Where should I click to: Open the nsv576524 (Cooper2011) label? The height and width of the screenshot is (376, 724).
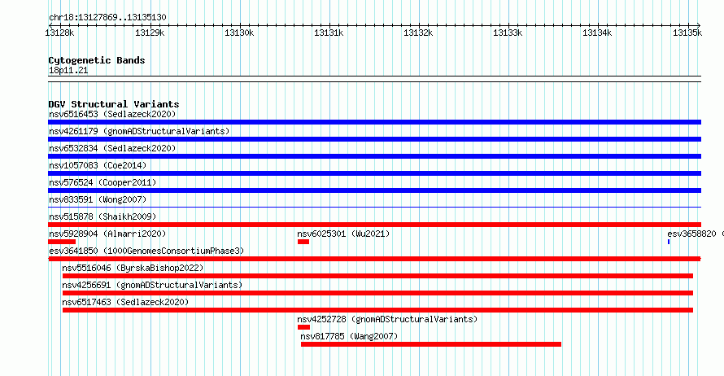click(x=102, y=182)
